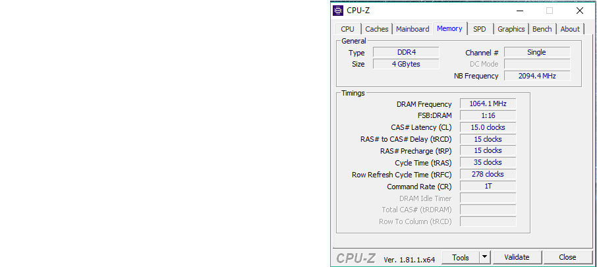597x267 pixels.
Task: Open the SPD tab
Action: [479, 29]
